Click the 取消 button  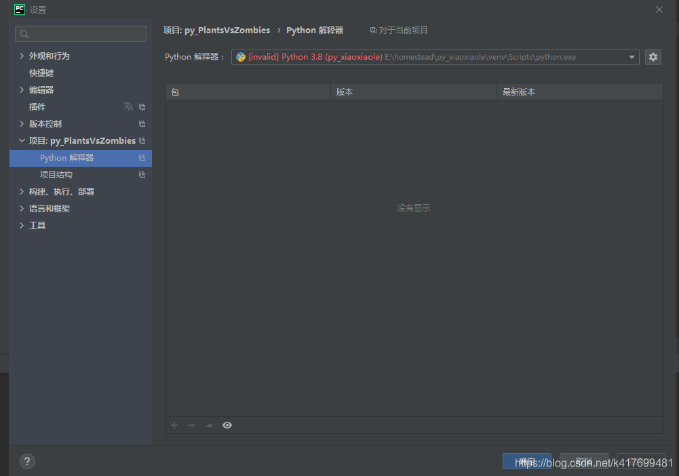coord(583,461)
